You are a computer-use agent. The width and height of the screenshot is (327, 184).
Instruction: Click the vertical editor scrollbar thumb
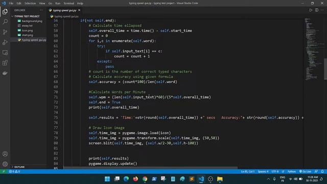click(x=325, y=68)
